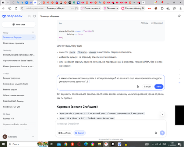The height and width of the screenshot is (147, 184).
Task: Click the tab sound speaker icon
Action: 3,3
